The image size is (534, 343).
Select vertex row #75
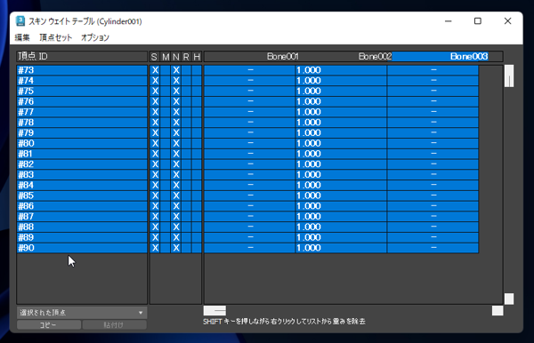tap(82, 92)
